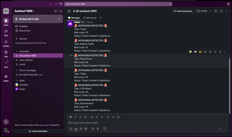Open the emoji picker in composer
This screenshot has height=137, width=232.
point(81,129)
